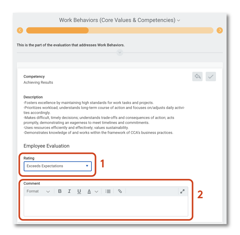Expand the comment editor to full screen
240x235 pixels.
tap(182, 191)
